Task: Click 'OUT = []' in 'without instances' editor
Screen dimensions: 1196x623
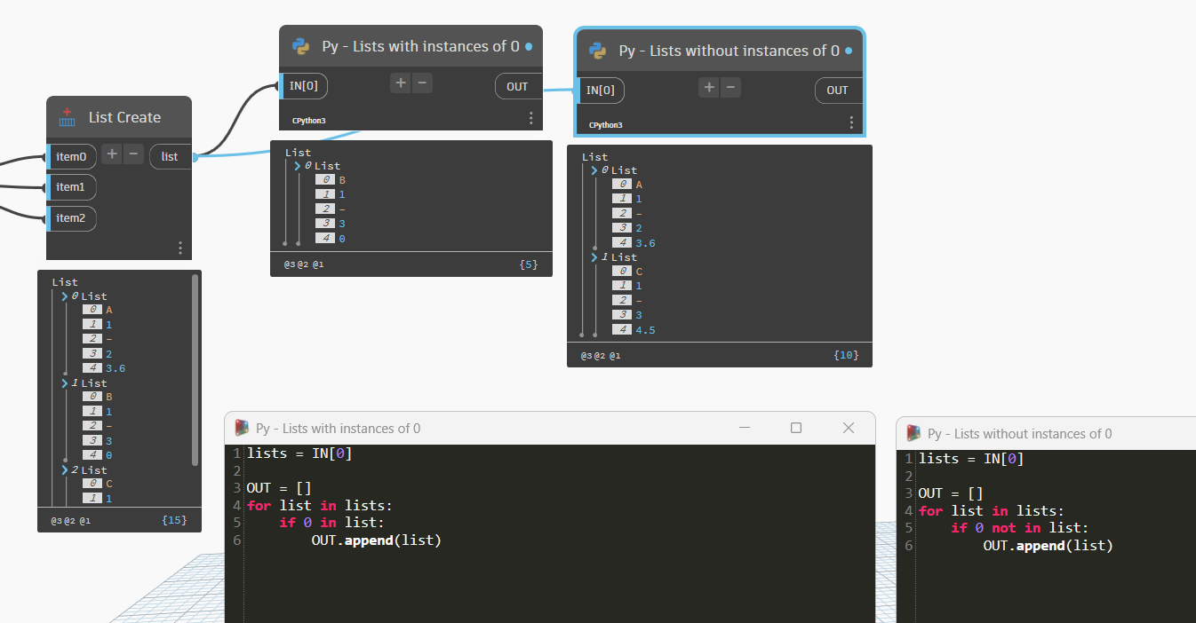Action: point(951,493)
